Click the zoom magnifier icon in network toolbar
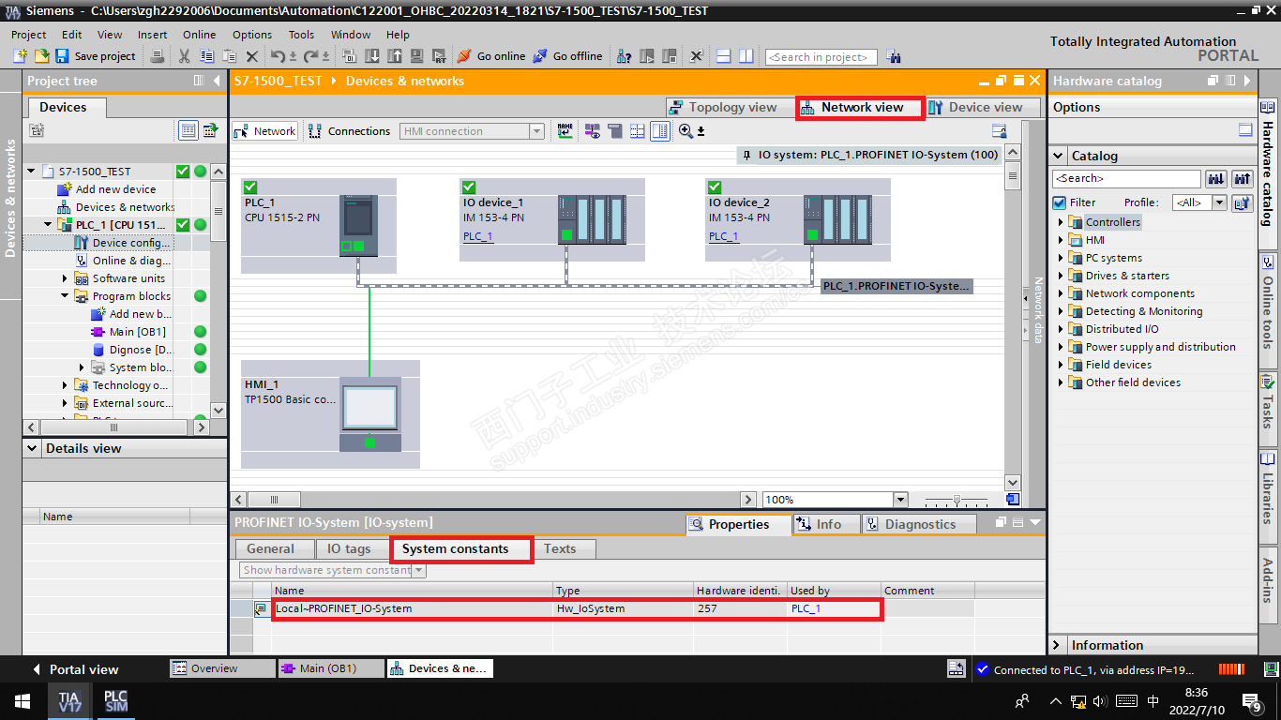The image size is (1281, 720). click(x=686, y=131)
